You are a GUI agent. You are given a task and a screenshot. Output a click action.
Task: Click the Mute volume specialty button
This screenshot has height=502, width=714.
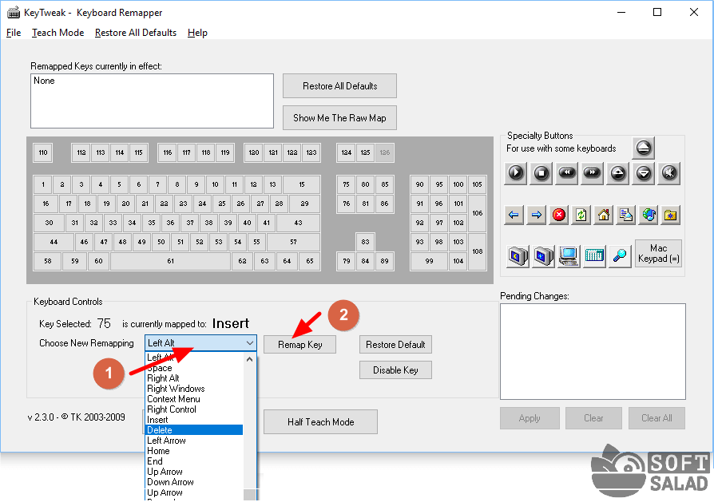(x=669, y=172)
